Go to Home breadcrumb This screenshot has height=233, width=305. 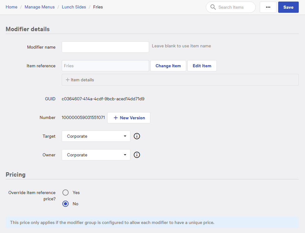(12, 7)
